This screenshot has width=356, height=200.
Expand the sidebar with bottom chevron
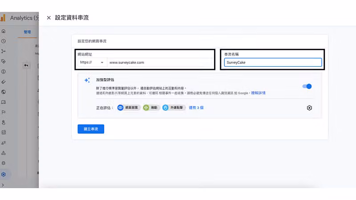tap(3, 185)
